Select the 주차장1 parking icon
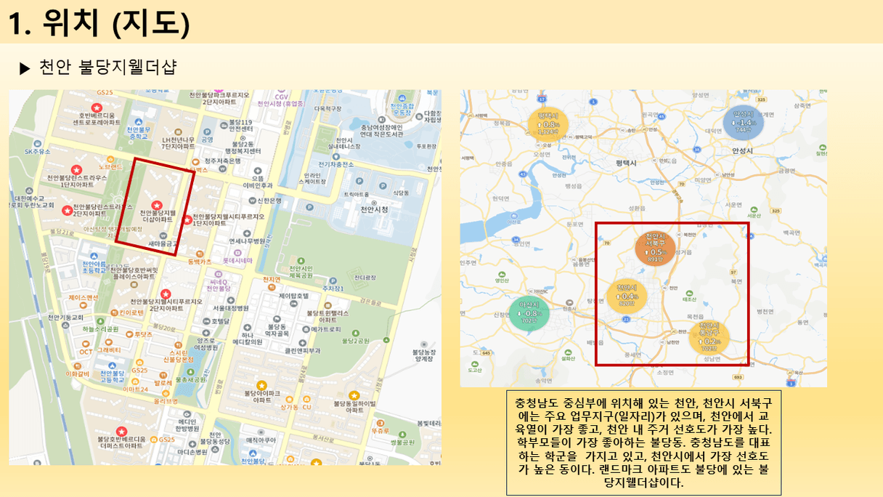 pyautogui.click(x=332, y=279)
